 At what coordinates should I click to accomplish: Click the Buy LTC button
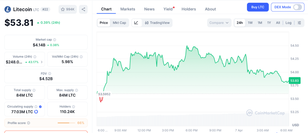(x=257, y=7)
